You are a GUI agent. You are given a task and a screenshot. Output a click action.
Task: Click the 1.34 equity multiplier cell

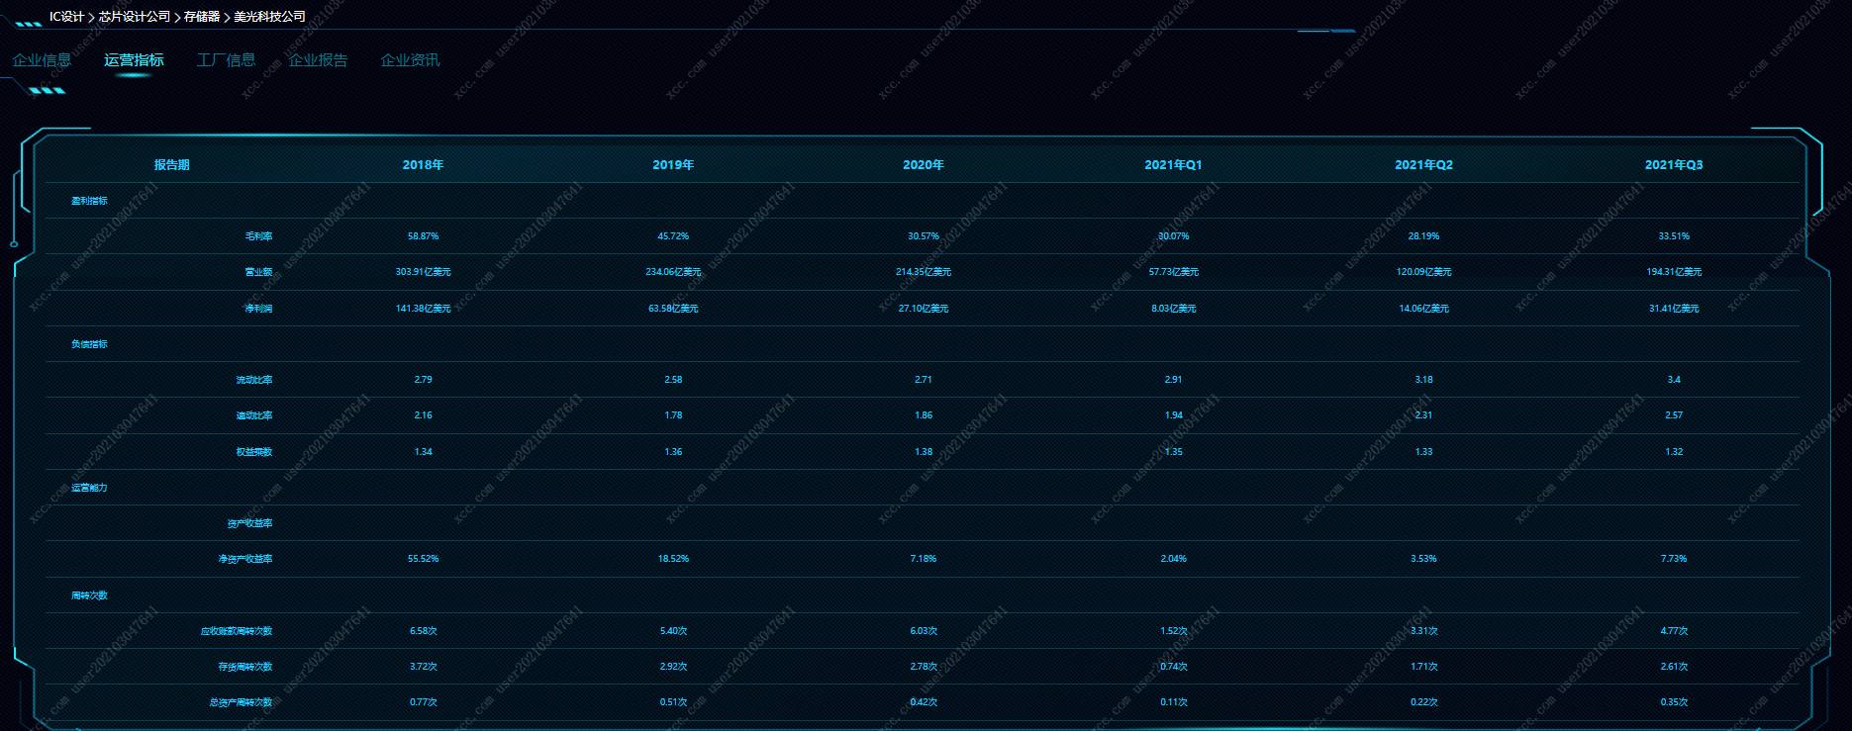[x=423, y=452]
